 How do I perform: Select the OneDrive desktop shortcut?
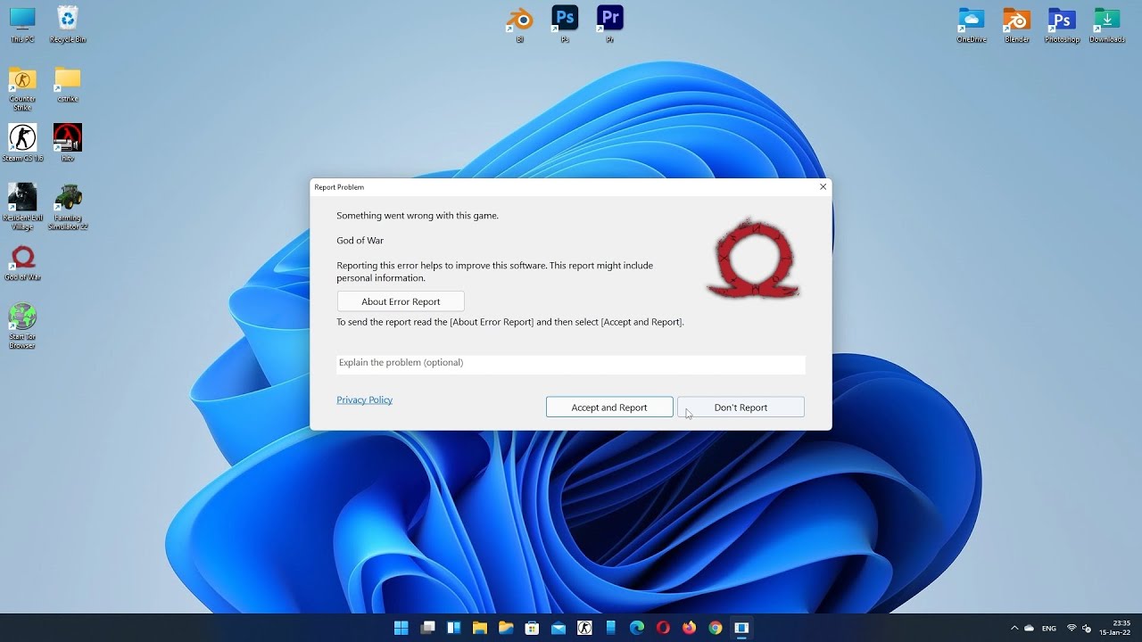pos(972,24)
